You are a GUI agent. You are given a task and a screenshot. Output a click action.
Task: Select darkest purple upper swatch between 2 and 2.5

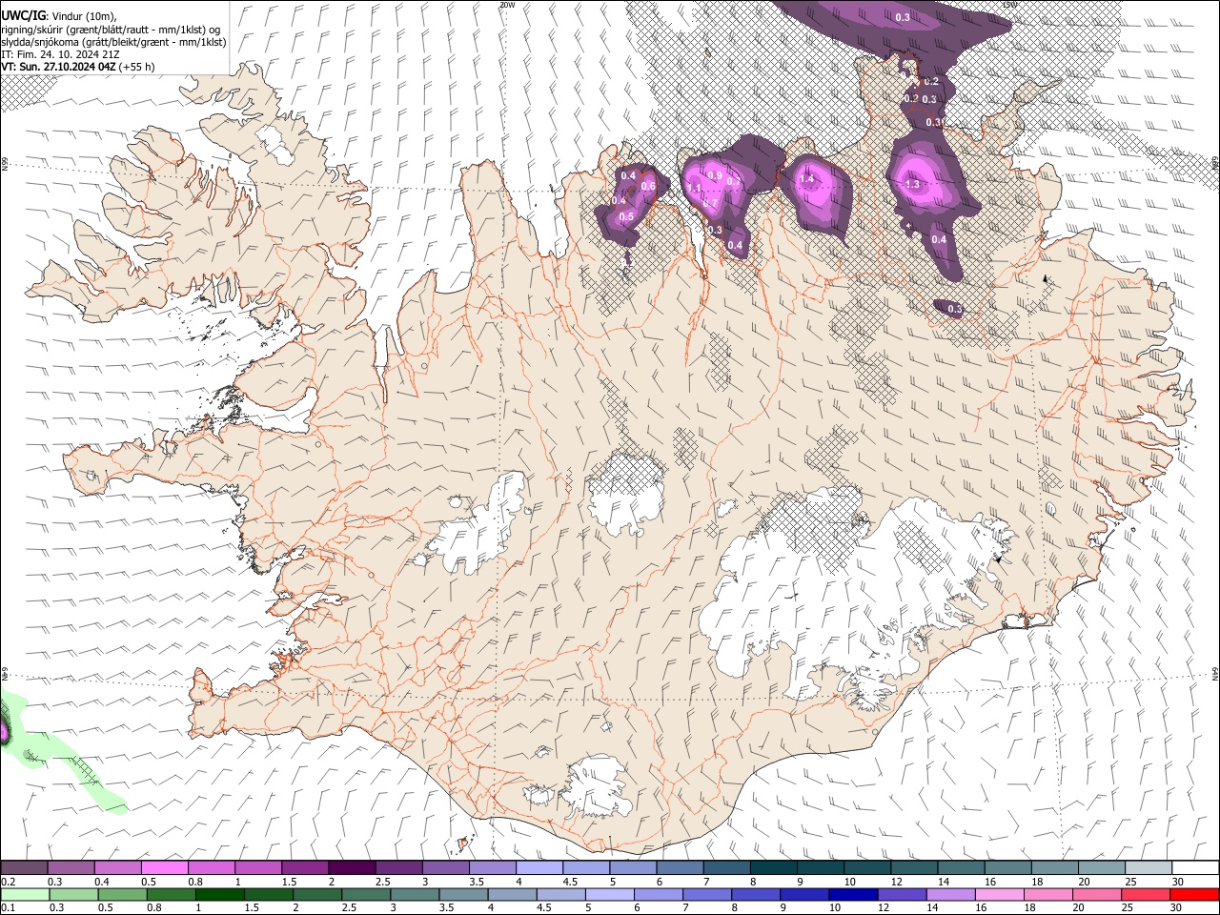(352, 868)
